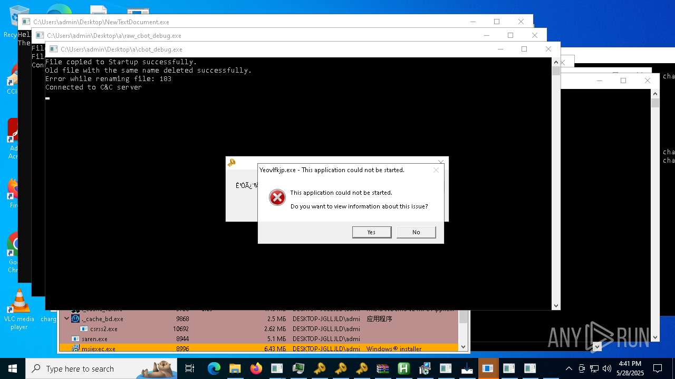Click the highlighted active console taskbar button

pyautogui.click(x=488, y=368)
